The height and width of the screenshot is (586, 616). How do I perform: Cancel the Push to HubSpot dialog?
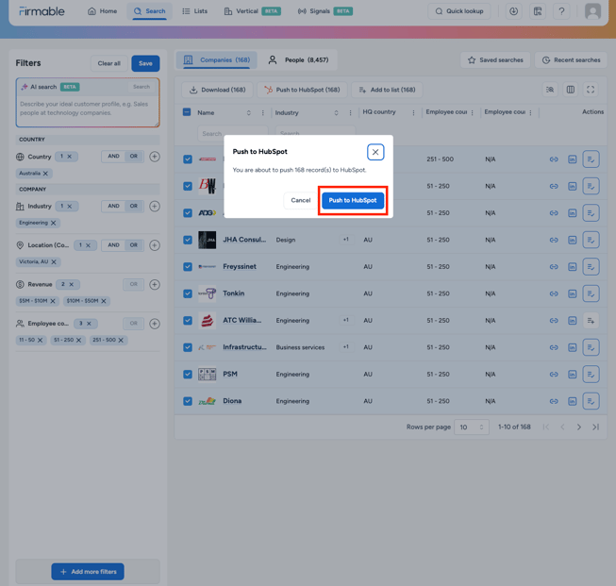(301, 200)
